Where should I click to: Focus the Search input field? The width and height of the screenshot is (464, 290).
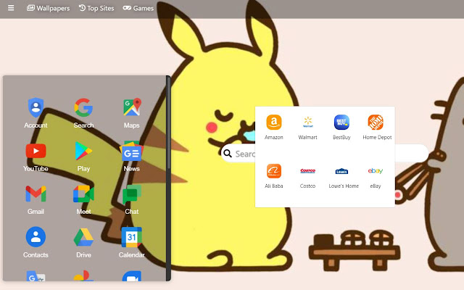coord(324,153)
